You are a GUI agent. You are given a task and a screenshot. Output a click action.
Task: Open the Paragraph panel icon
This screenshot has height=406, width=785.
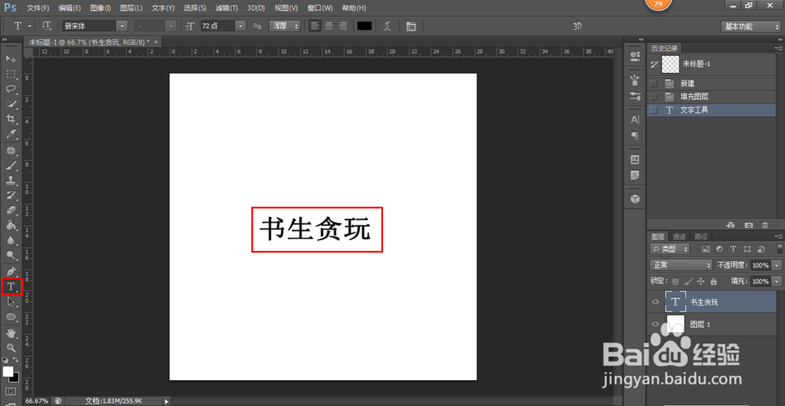[x=635, y=136]
